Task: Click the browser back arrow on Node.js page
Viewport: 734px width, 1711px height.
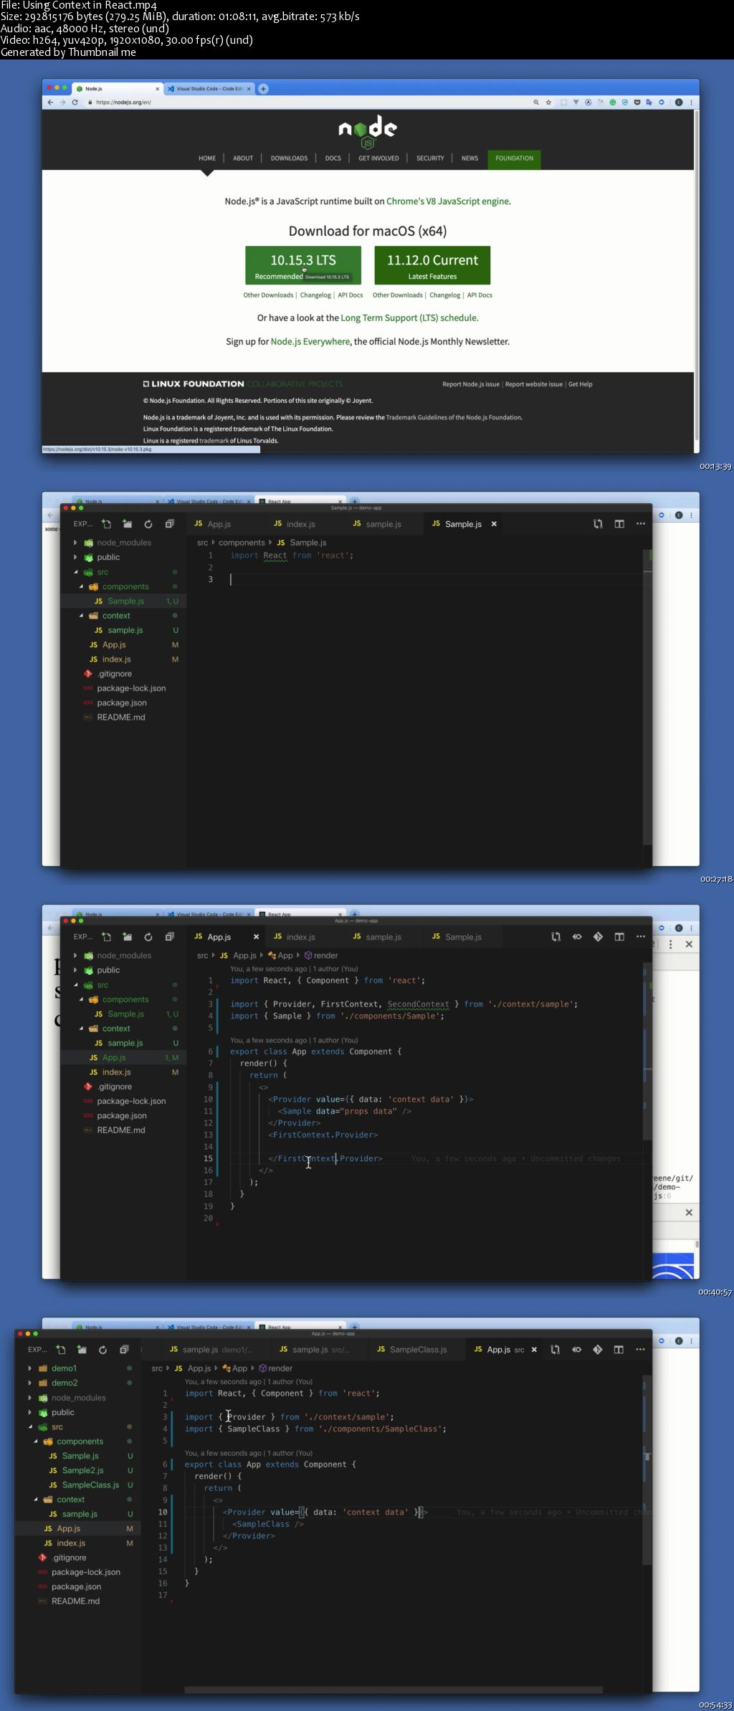Action: 50,103
